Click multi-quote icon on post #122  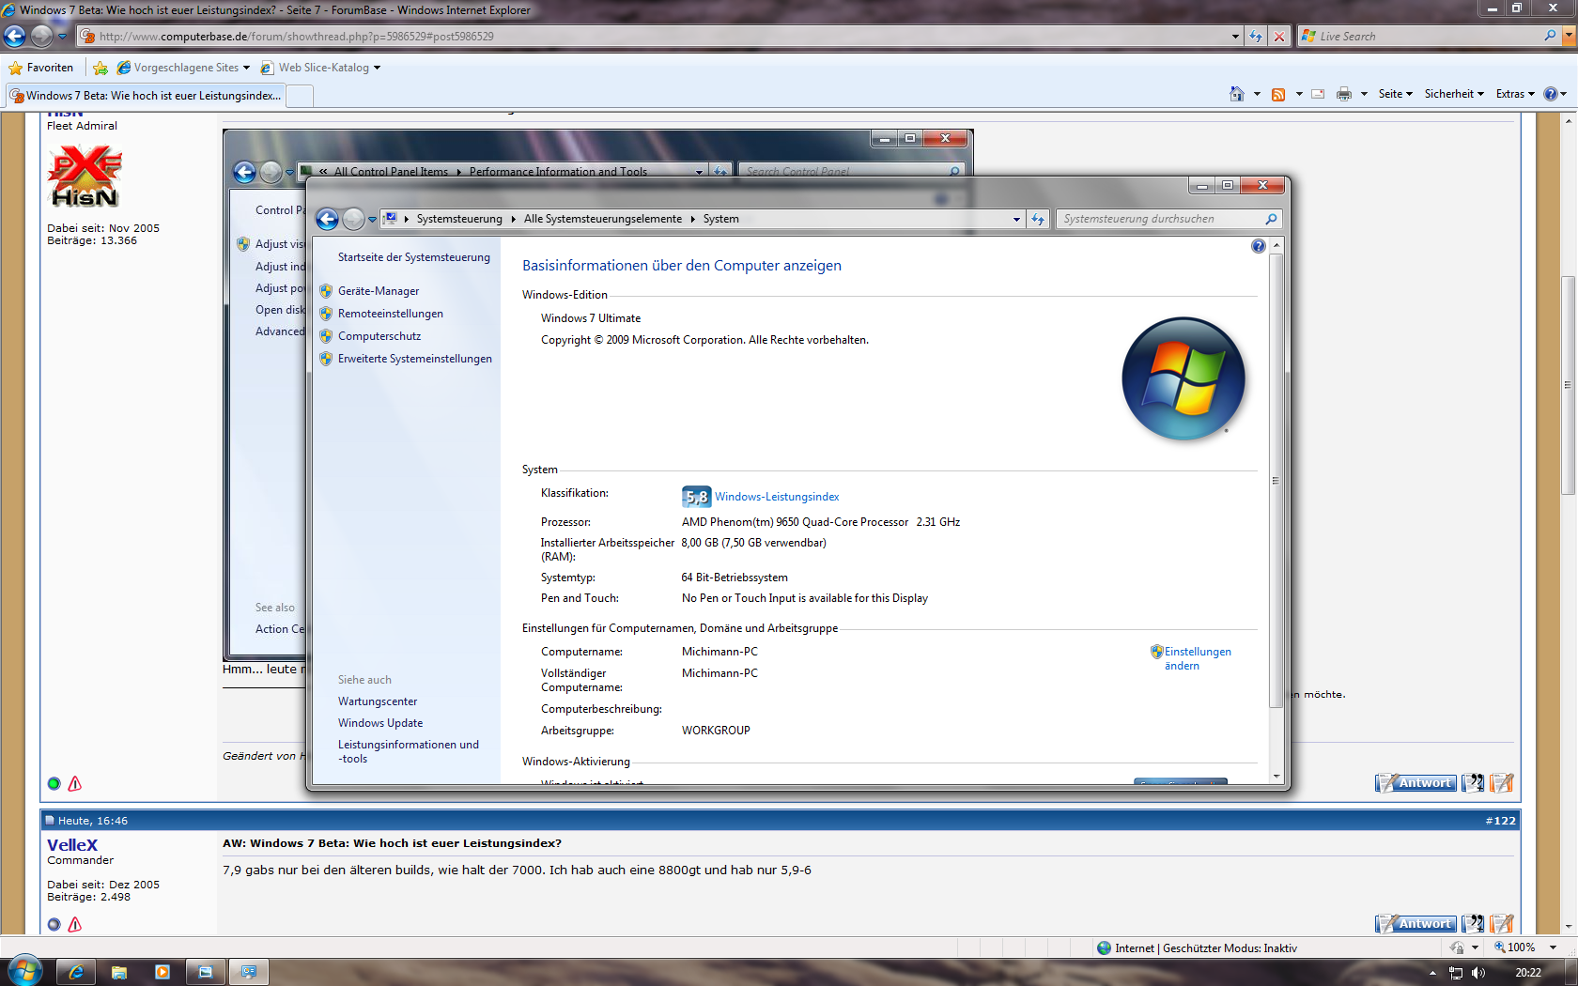click(1473, 924)
